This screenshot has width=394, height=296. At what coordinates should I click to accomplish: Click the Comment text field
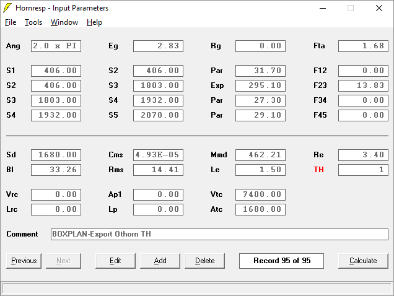click(220, 234)
